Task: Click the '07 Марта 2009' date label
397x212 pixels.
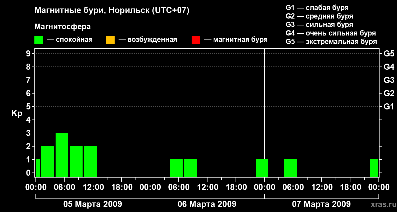Action: pyautogui.click(x=321, y=204)
